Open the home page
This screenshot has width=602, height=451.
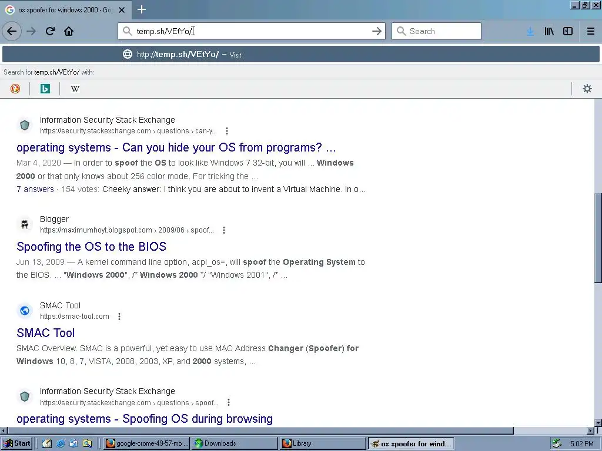click(x=69, y=31)
